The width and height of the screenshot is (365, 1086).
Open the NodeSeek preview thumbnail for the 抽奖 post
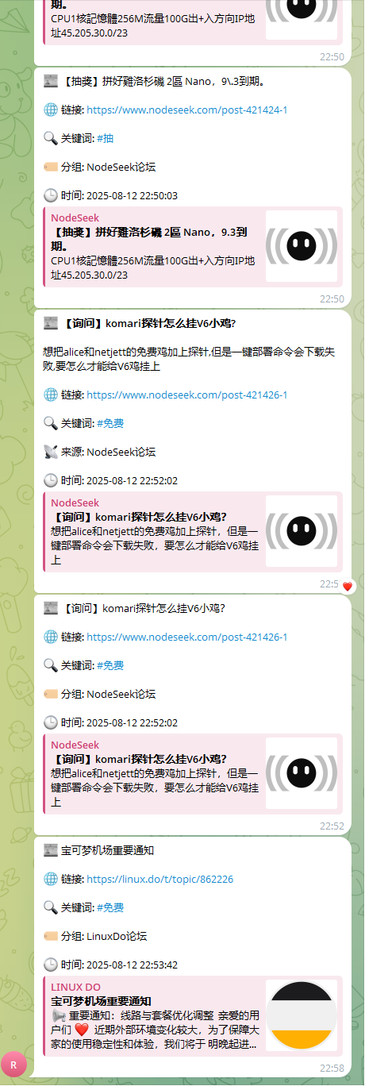[302, 246]
